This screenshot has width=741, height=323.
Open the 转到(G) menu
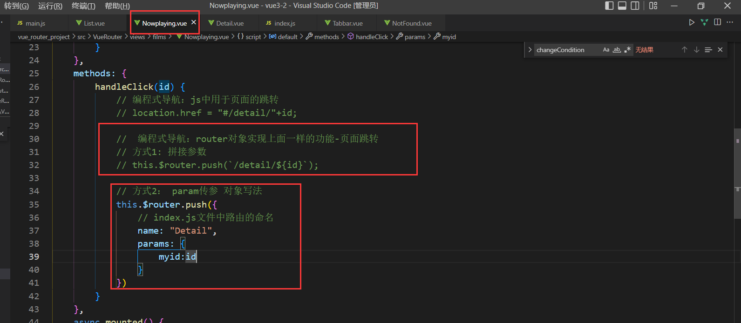click(16, 6)
